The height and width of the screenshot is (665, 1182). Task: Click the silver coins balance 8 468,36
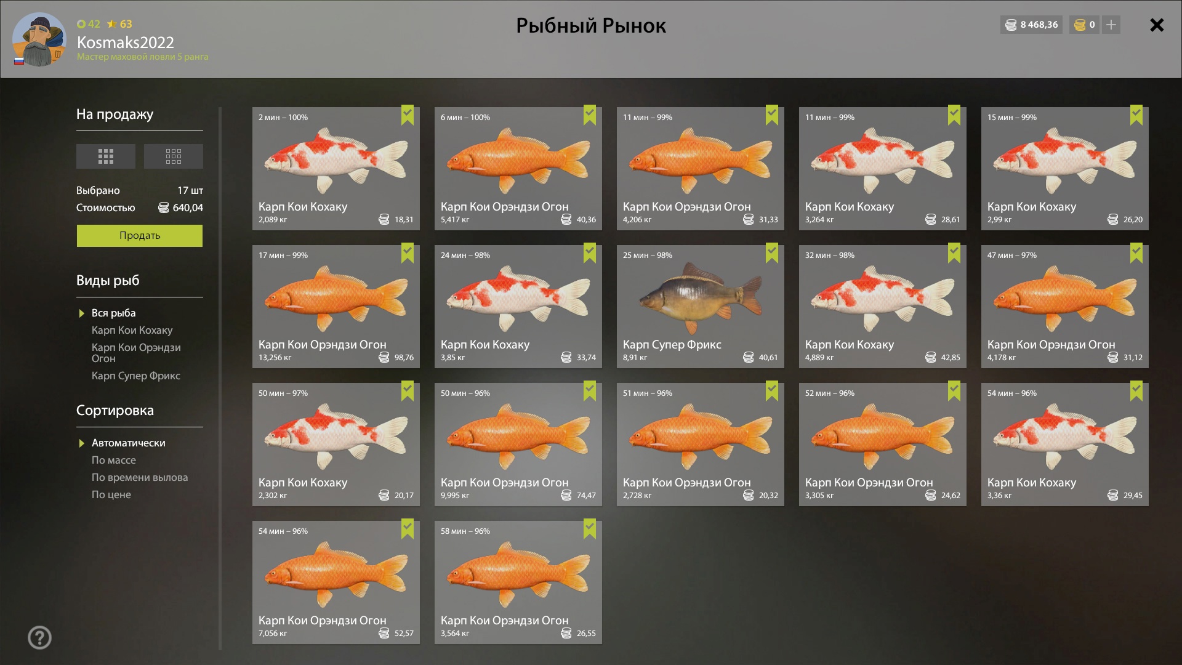[1031, 25]
